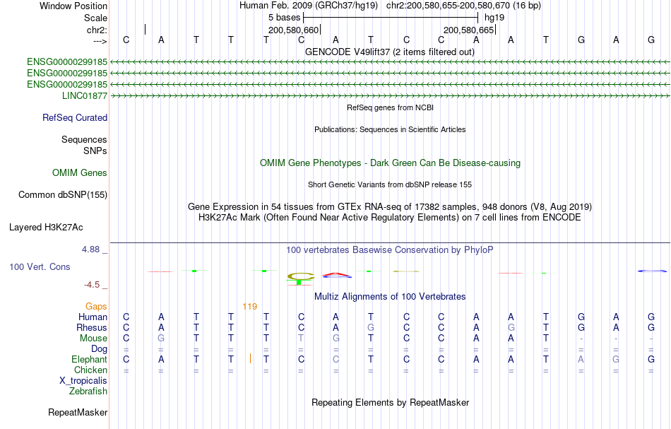Image resolution: width=671 pixels, height=429 pixels.
Task: Select the Elephant species row label
Action: (90, 360)
